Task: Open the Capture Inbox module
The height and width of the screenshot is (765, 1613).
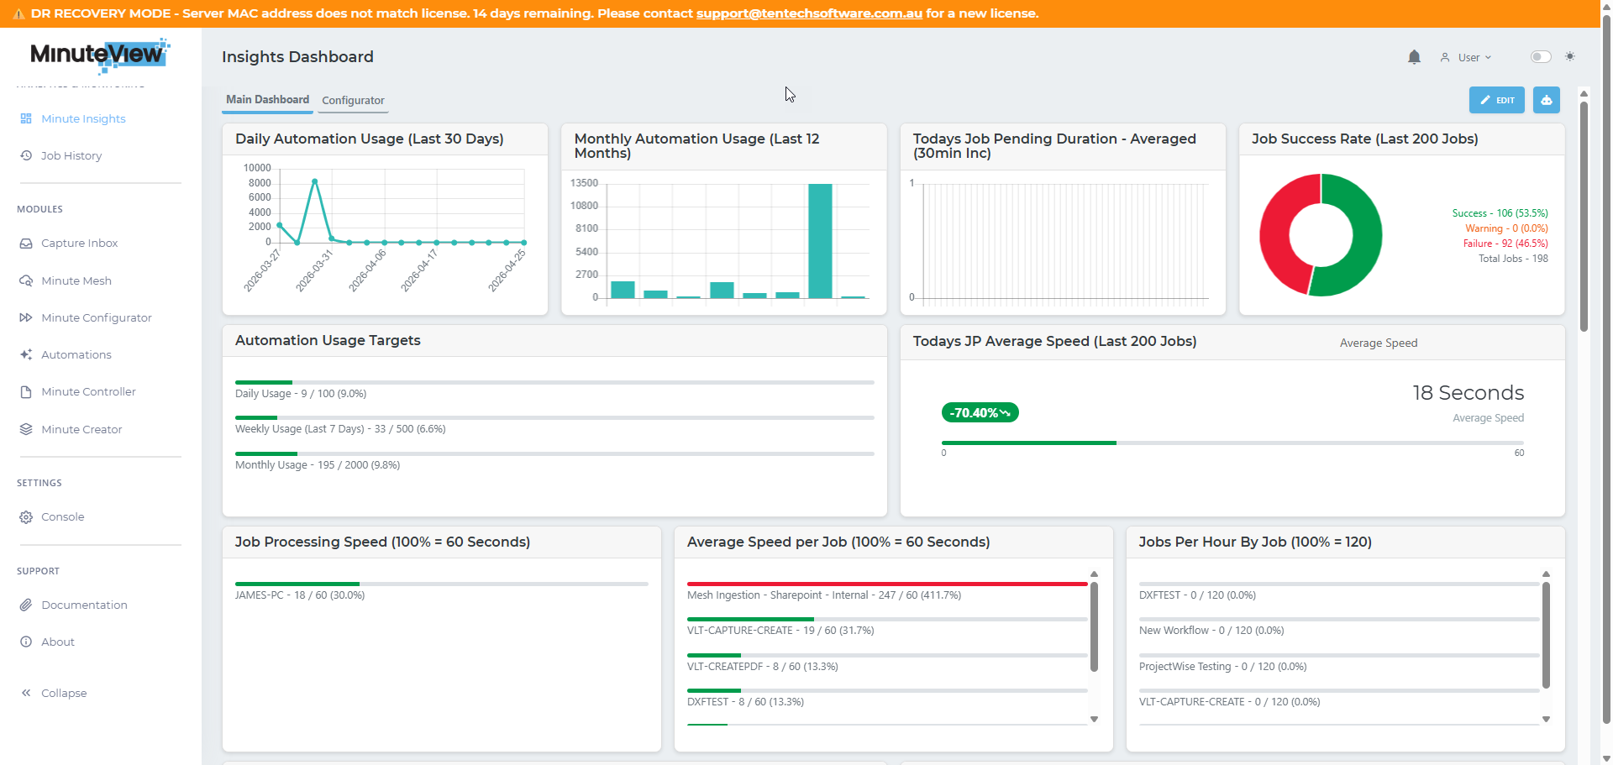Action: click(x=79, y=243)
